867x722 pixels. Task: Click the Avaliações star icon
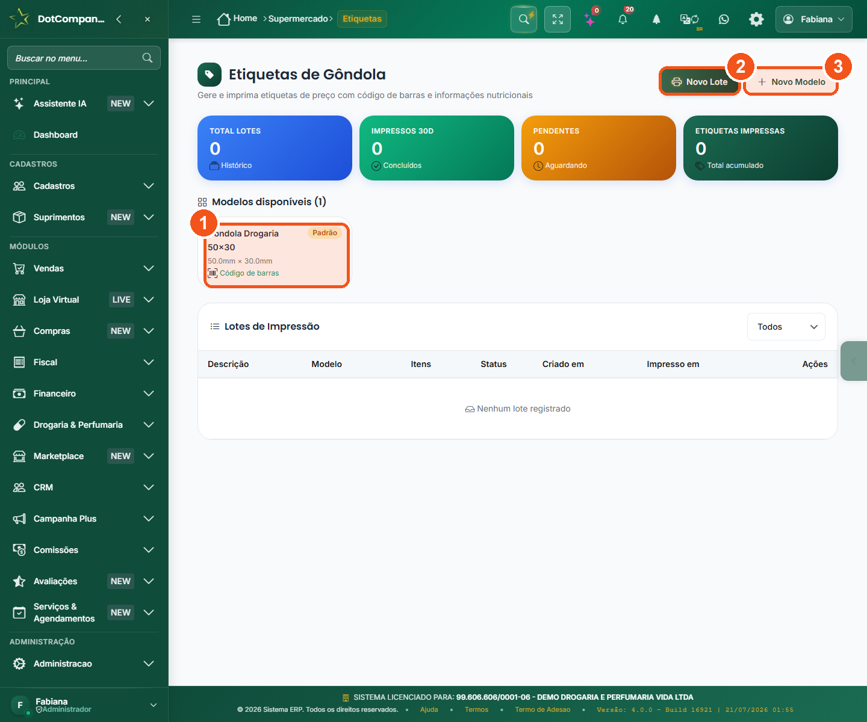pos(19,581)
